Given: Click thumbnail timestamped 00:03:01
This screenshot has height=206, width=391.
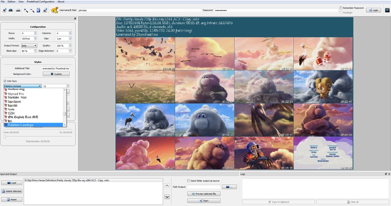Looking at the screenshot, I should [145, 120].
